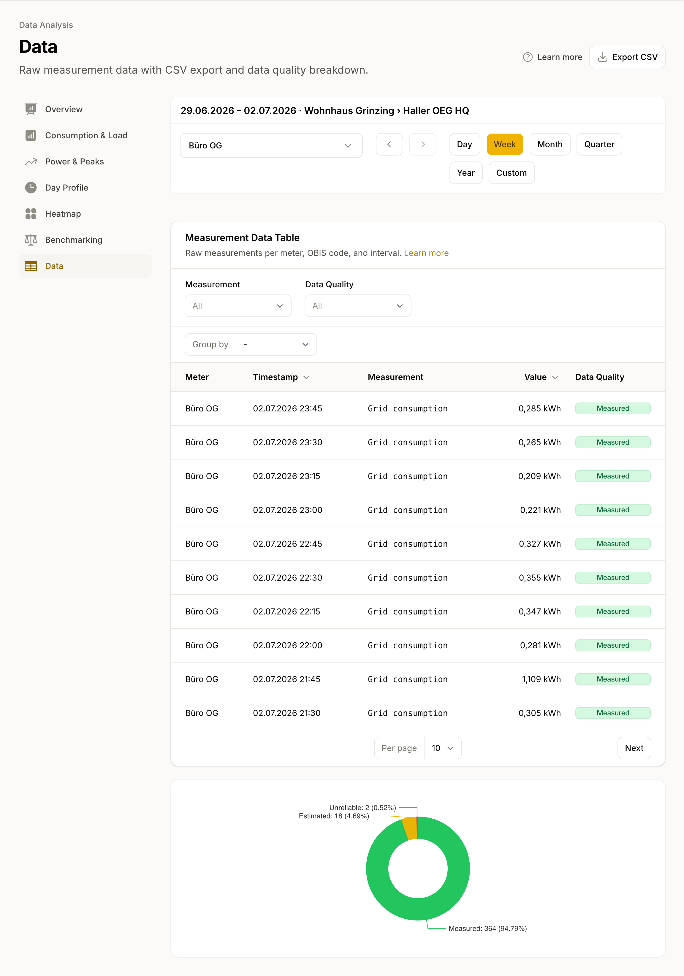
Task: Click the date range location heading
Action: (324, 110)
